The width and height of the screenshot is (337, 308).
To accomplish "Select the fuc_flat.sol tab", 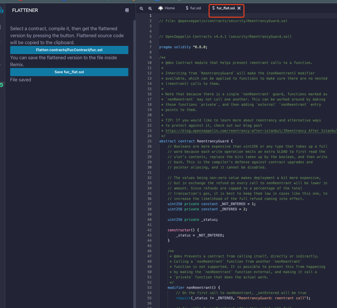I will click(226, 8).
